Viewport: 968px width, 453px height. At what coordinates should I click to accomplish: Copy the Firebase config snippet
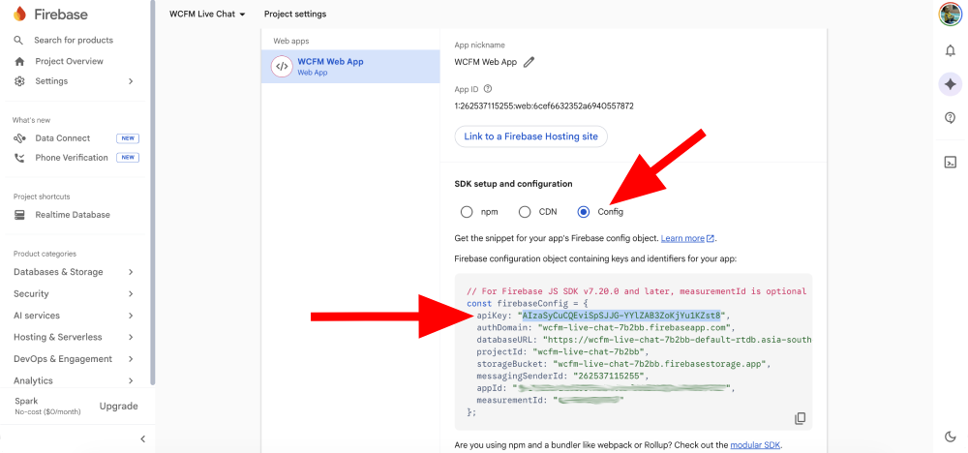coord(800,418)
